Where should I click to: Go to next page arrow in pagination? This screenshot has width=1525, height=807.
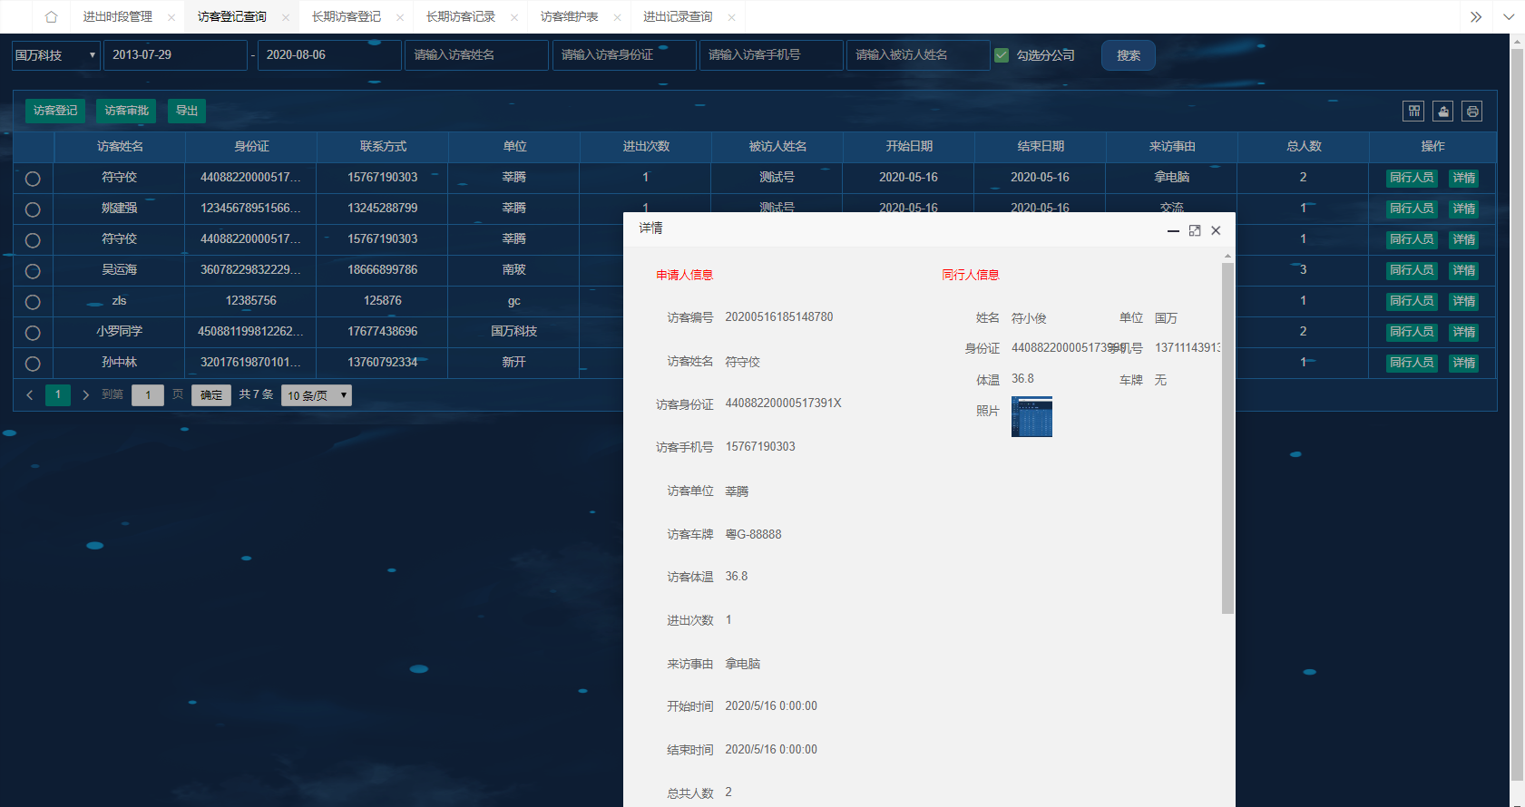[86, 395]
